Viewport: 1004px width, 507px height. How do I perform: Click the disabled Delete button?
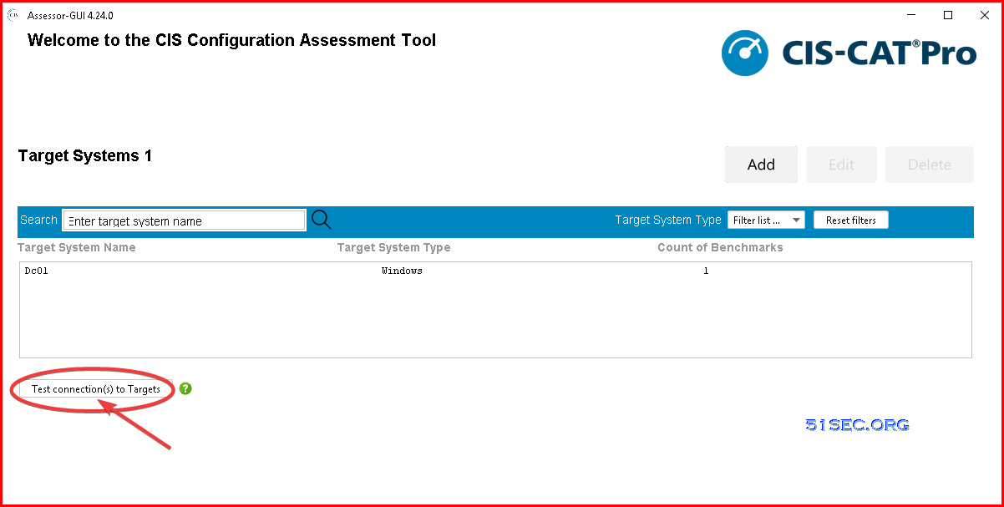point(930,165)
